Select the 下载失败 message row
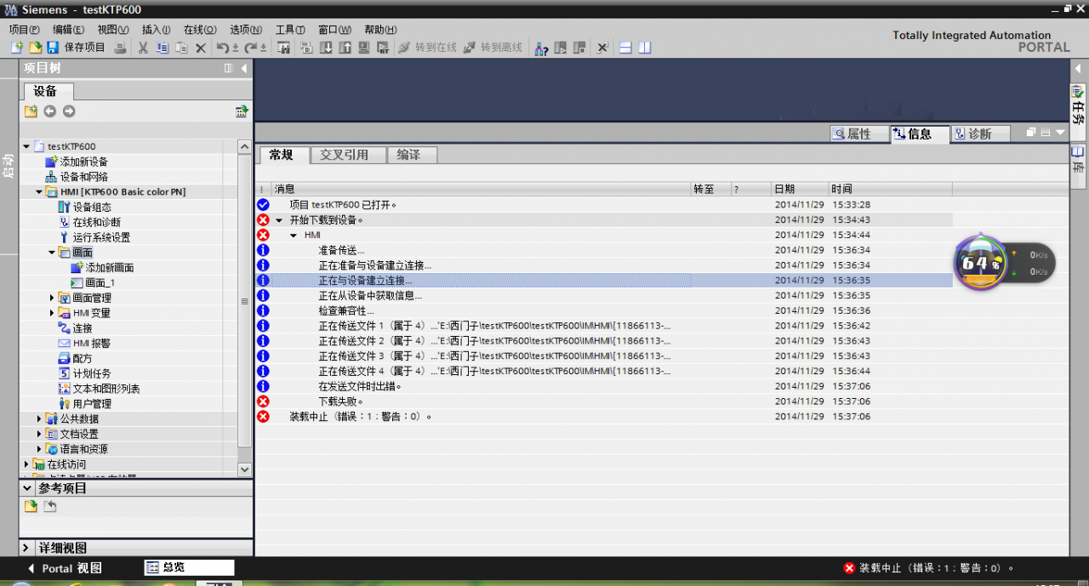 click(603, 401)
